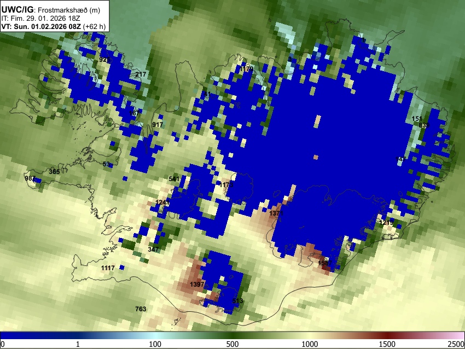Click the map value '1241'

pos(162,202)
